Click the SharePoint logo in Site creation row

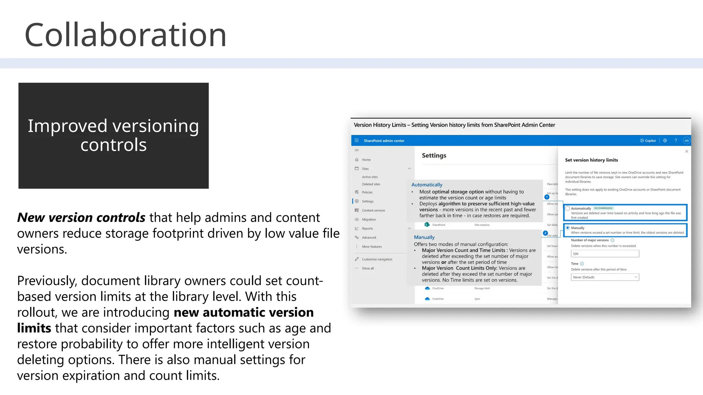(x=427, y=225)
